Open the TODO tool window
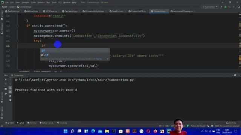Image resolution: width=241 pixels, height=135 pixels. coord(10,123)
